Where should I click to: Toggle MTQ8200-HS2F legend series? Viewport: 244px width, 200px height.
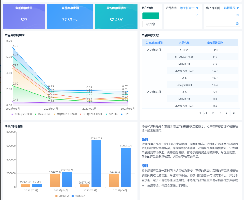[x=91, y=114]
